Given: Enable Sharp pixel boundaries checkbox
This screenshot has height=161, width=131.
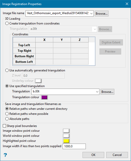Looking at the screenshot, I should pyautogui.click(x=4, y=126).
